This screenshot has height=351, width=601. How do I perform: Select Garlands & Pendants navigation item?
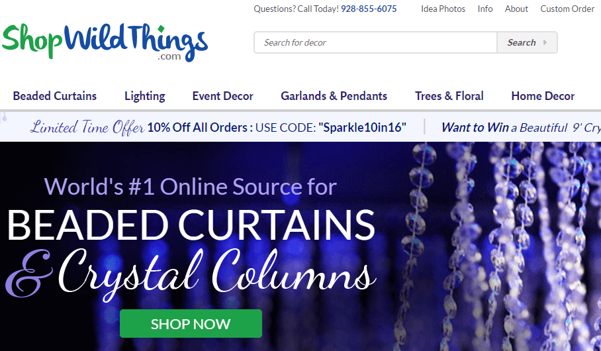pos(334,96)
